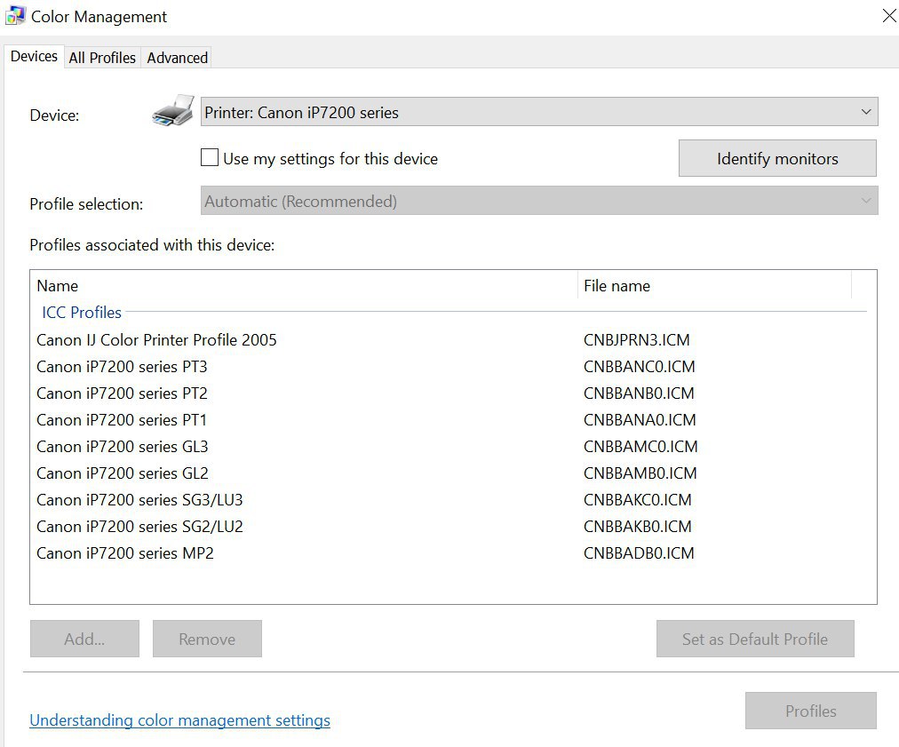Switch to the All Profiles tab
The image size is (899, 747).
[102, 58]
